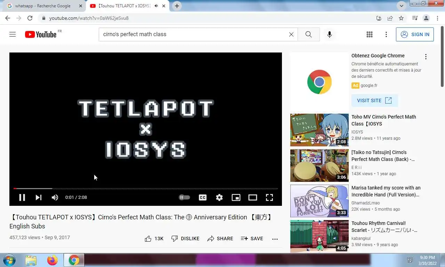The width and height of the screenshot is (445, 267).
Task: Mute the video volume speaker icon
Action: point(55,197)
